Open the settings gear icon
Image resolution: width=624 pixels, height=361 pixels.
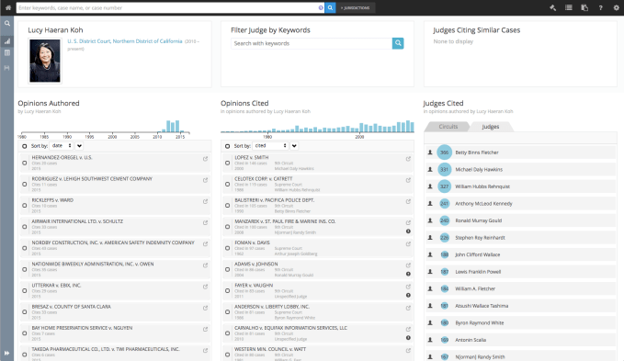coord(617,7)
